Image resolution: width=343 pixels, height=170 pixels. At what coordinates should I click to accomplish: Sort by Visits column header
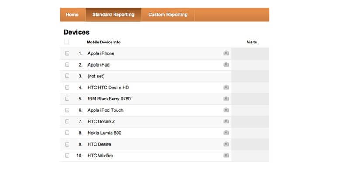click(x=252, y=42)
